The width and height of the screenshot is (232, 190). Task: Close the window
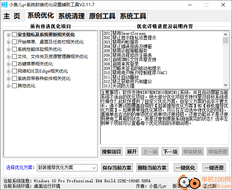pyautogui.click(x=223, y=5)
